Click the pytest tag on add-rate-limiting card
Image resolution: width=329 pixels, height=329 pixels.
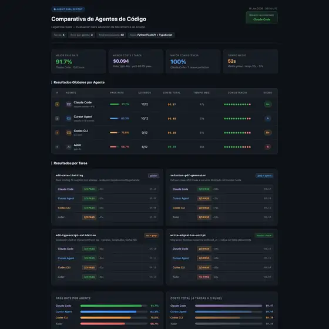pyautogui.click(x=153, y=176)
